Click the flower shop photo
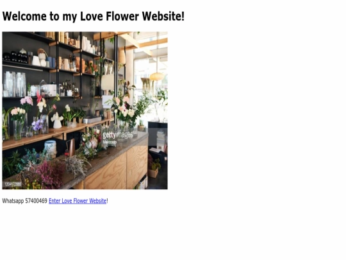The height and width of the screenshot is (260, 346). [x=85, y=110]
